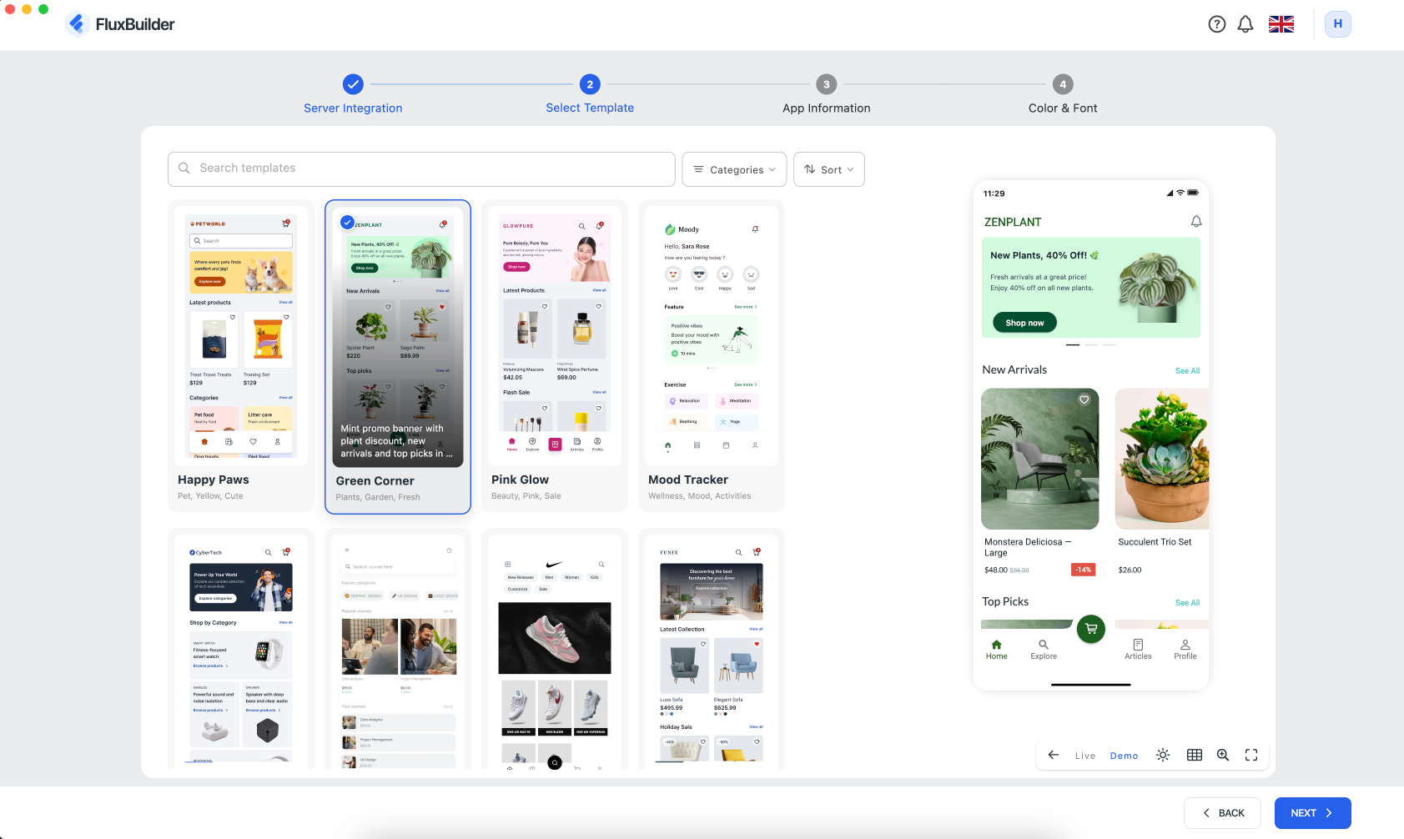Open the Monstera Deliciosa product image
Screen dimensions: 1404x839
pos(1040,459)
